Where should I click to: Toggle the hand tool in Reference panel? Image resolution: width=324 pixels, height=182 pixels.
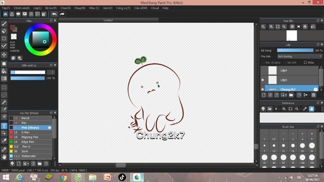pyautogui.click(x=311, y=109)
